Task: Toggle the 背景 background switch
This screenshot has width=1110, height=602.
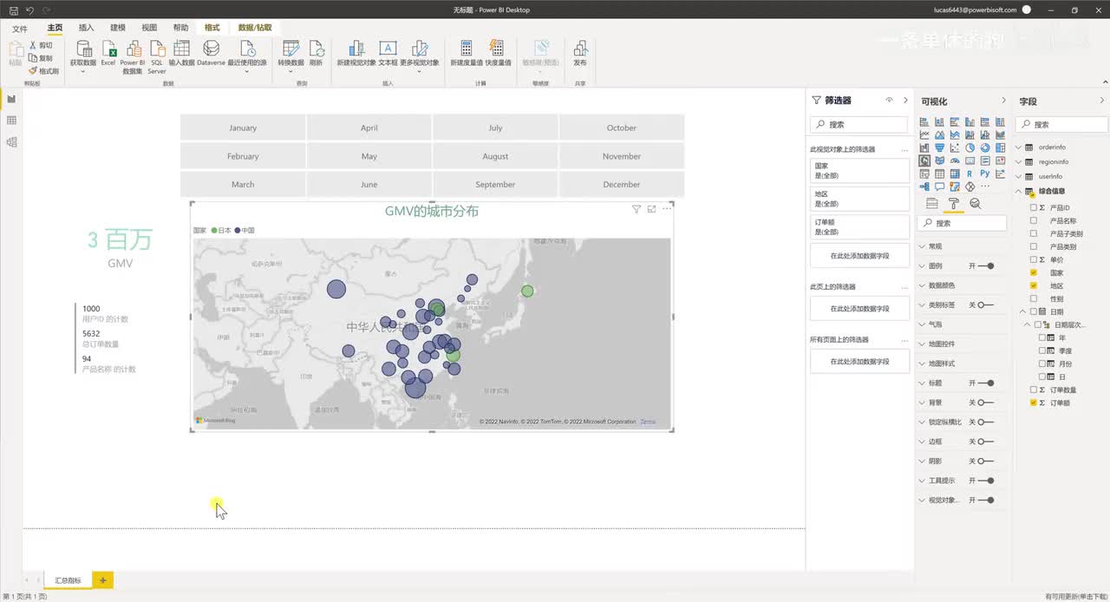Action: (985, 402)
